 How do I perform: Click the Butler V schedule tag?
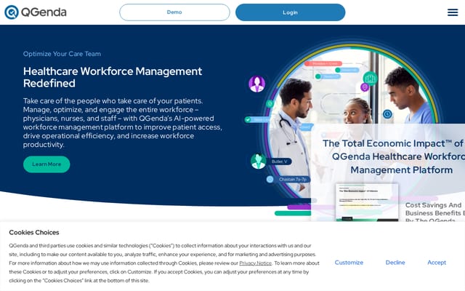pos(279,162)
